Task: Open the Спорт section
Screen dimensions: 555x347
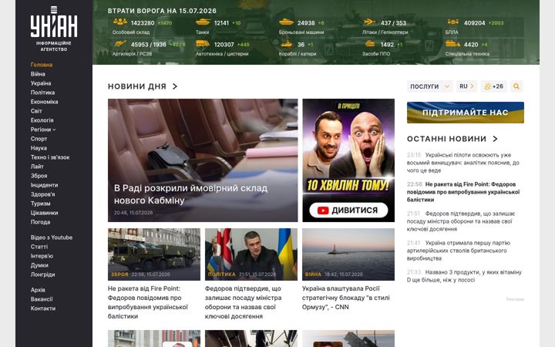Action: click(x=39, y=139)
